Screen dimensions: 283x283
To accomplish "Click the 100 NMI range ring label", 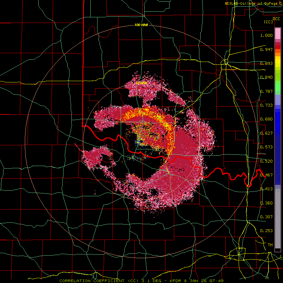I will (x=141, y=25).
